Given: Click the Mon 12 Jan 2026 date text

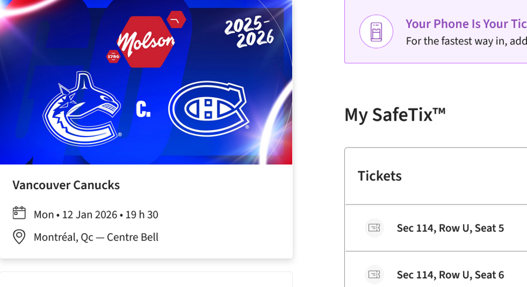Looking at the screenshot, I should (x=96, y=214).
